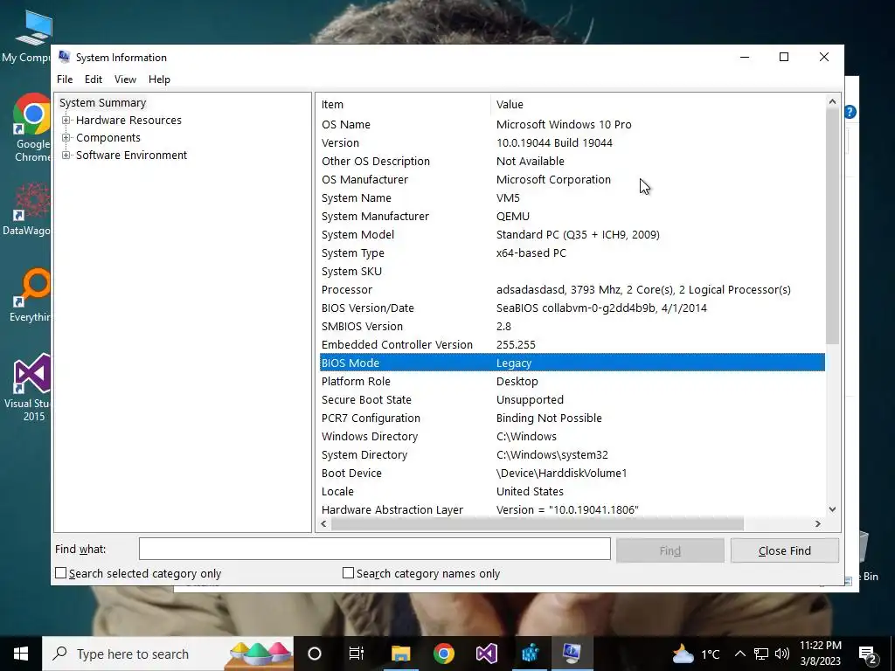The height and width of the screenshot is (671, 895).
Task: Open the volume tray icon
Action: 782,654
